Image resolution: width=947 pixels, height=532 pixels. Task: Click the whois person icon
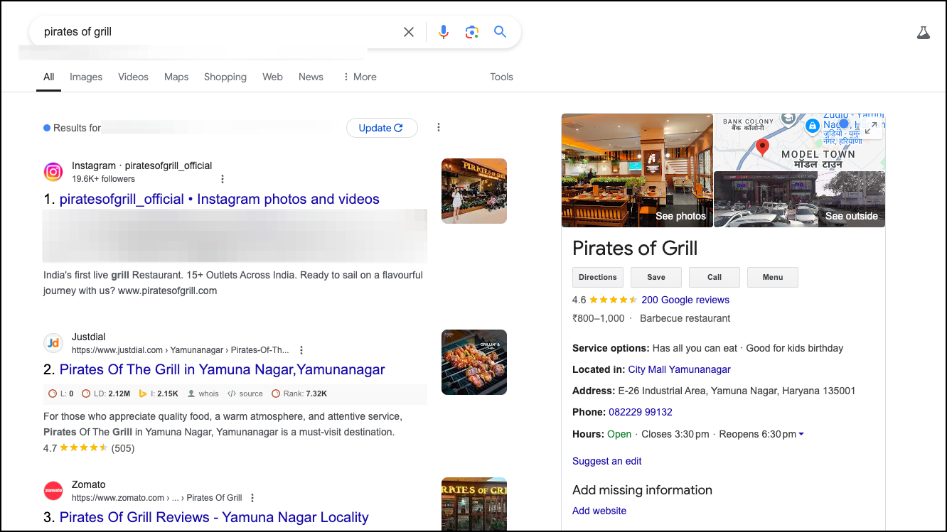coord(191,393)
